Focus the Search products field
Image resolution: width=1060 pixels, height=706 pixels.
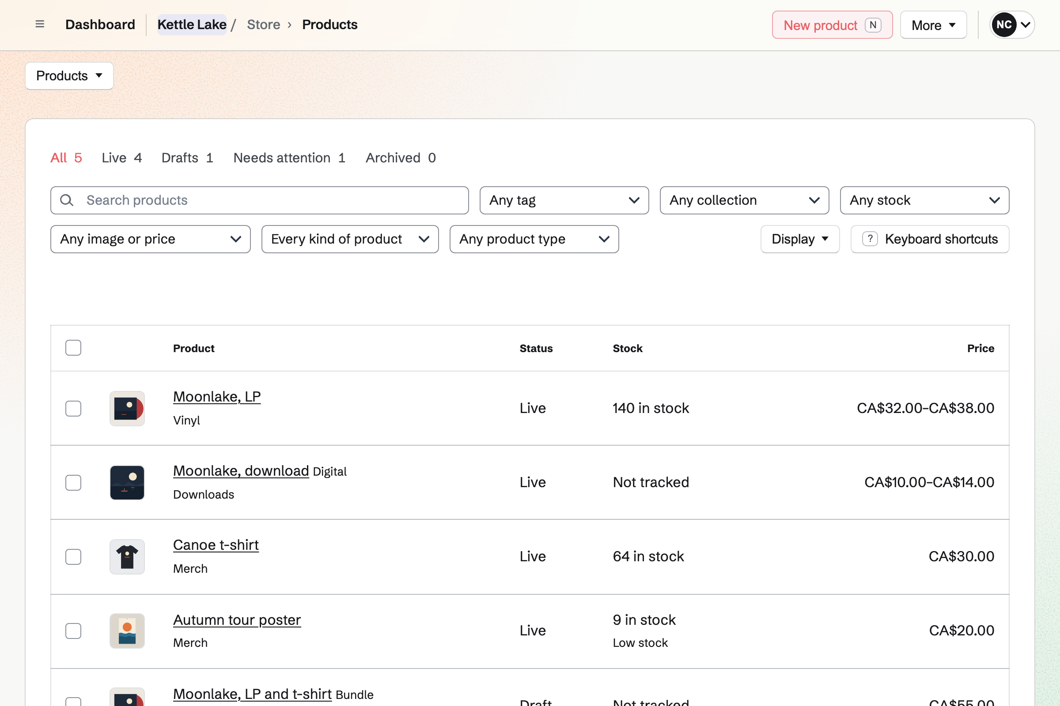(259, 200)
